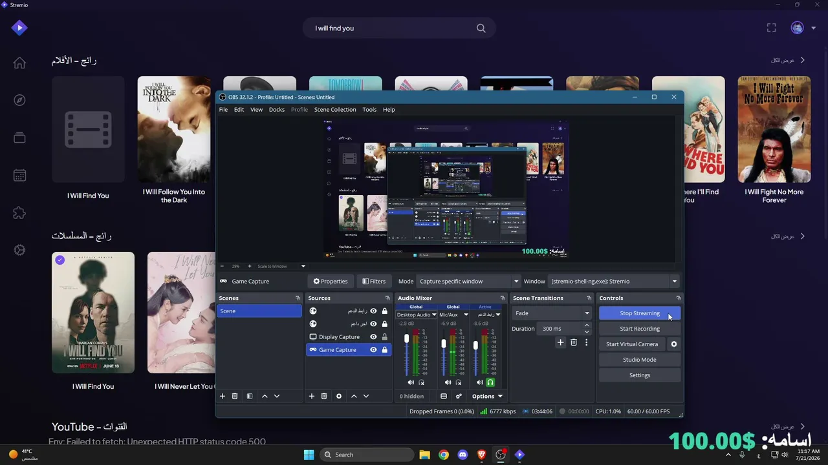Add a scene transition with plus icon
Image resolution: width=828 pixels, height=465 pixels.
click(x=561, y=342)
